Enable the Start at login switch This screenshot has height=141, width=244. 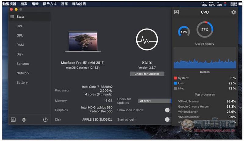tap(168, 119)
